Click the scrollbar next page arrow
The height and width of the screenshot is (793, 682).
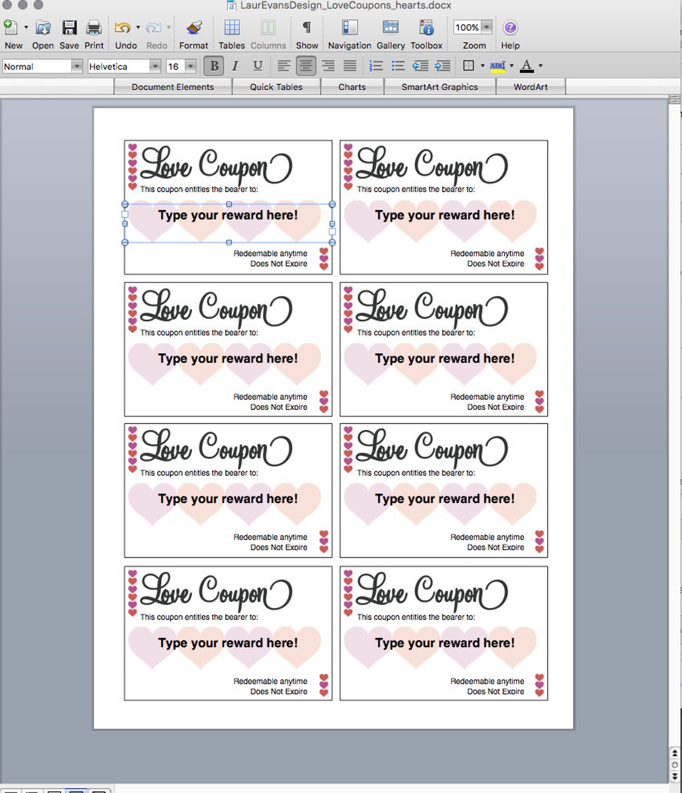coord(675,776)
